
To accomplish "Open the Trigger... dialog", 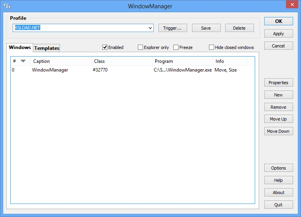I will (x=172, y=28).
